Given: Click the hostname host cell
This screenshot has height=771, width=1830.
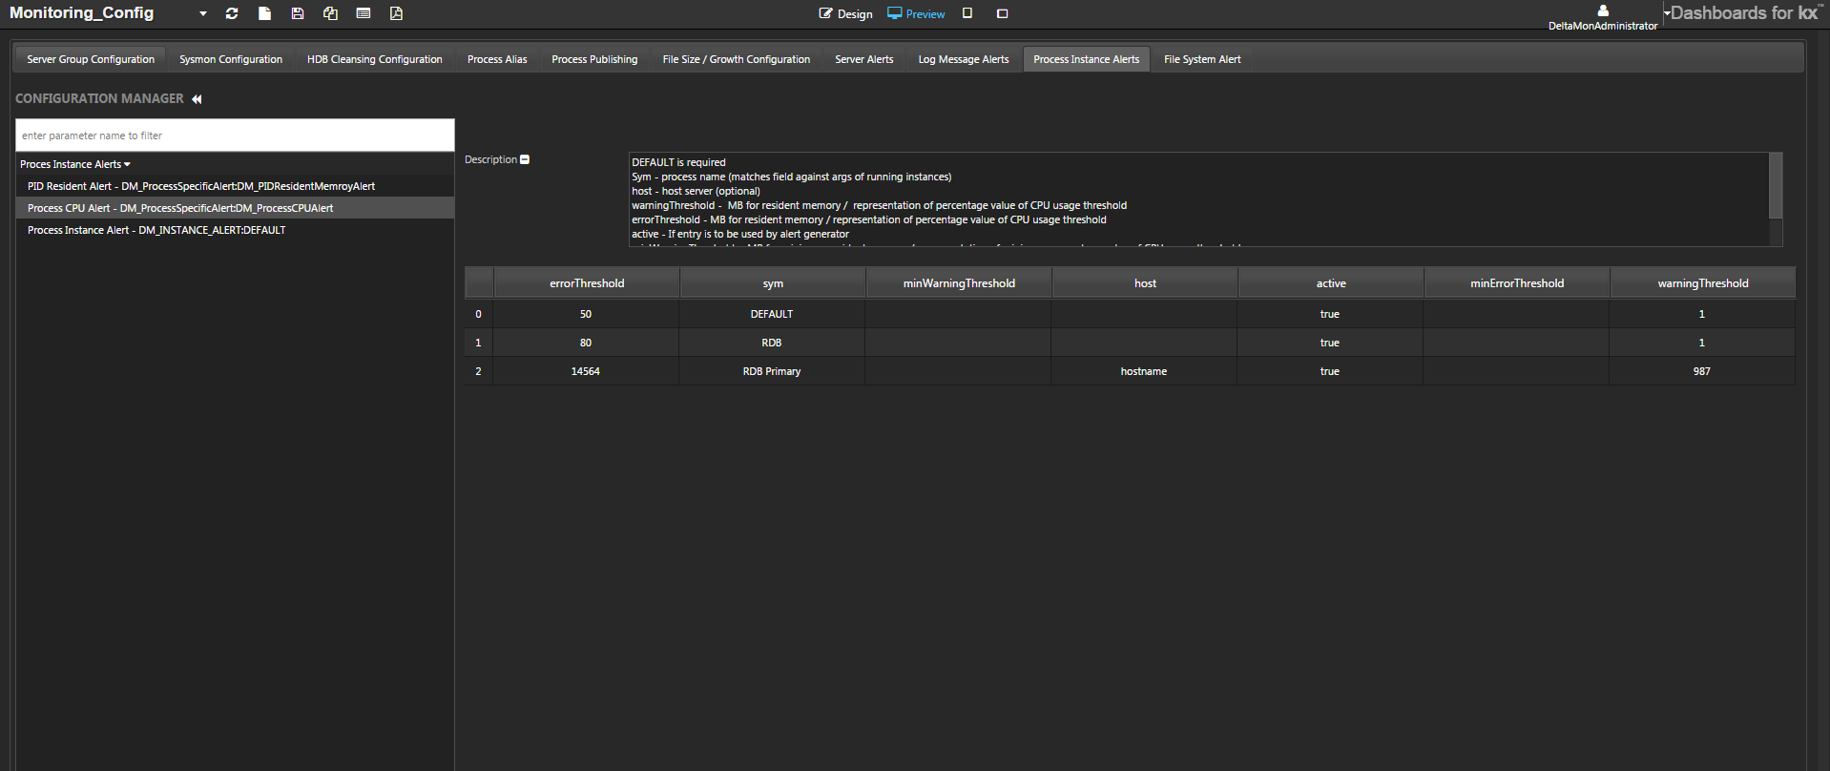Looking at the screenshot, I should (1144, 371).
